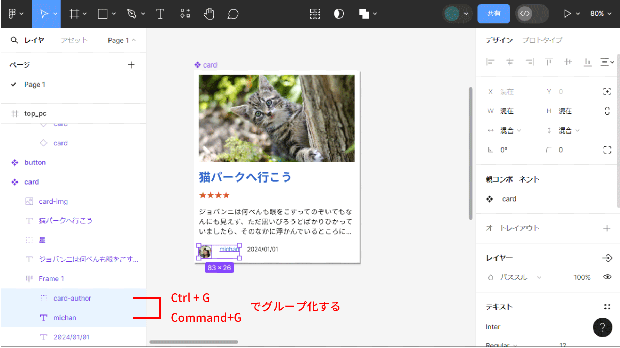Open the present options dropdown arrow
The image size is (620, 348).
578,14
